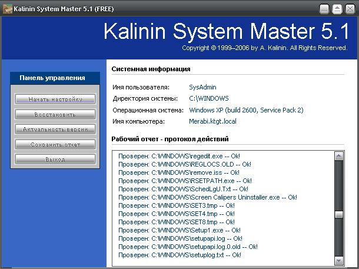Select the Screen Calipers Uninstaller.exe log line

(208, 197)
